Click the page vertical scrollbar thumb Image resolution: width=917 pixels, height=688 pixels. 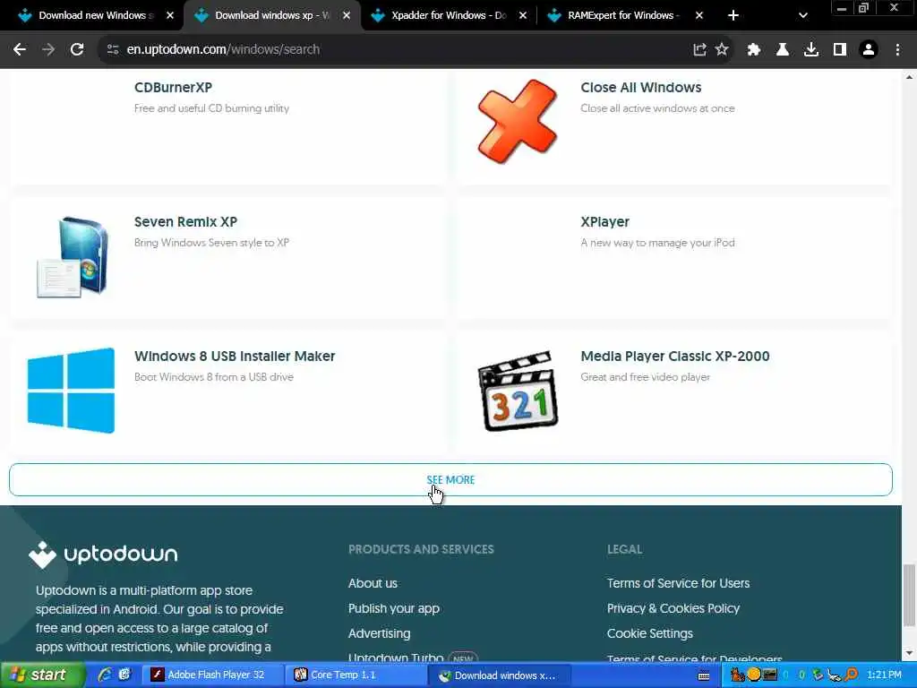[910, 595]
